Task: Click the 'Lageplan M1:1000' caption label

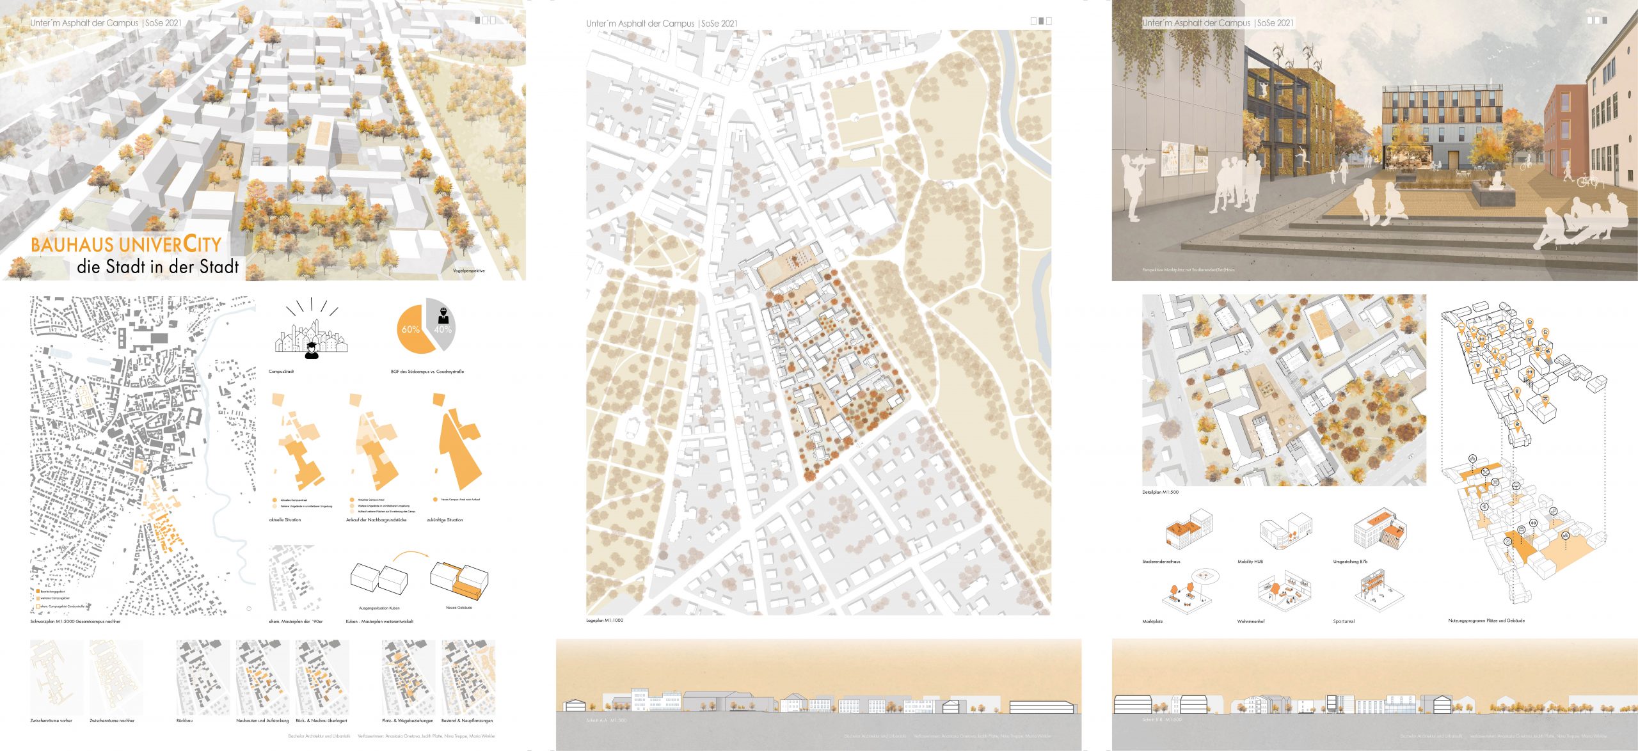Action: (604, 621)
